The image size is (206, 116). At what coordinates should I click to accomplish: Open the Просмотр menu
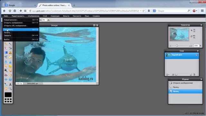(x=77, y=16)
